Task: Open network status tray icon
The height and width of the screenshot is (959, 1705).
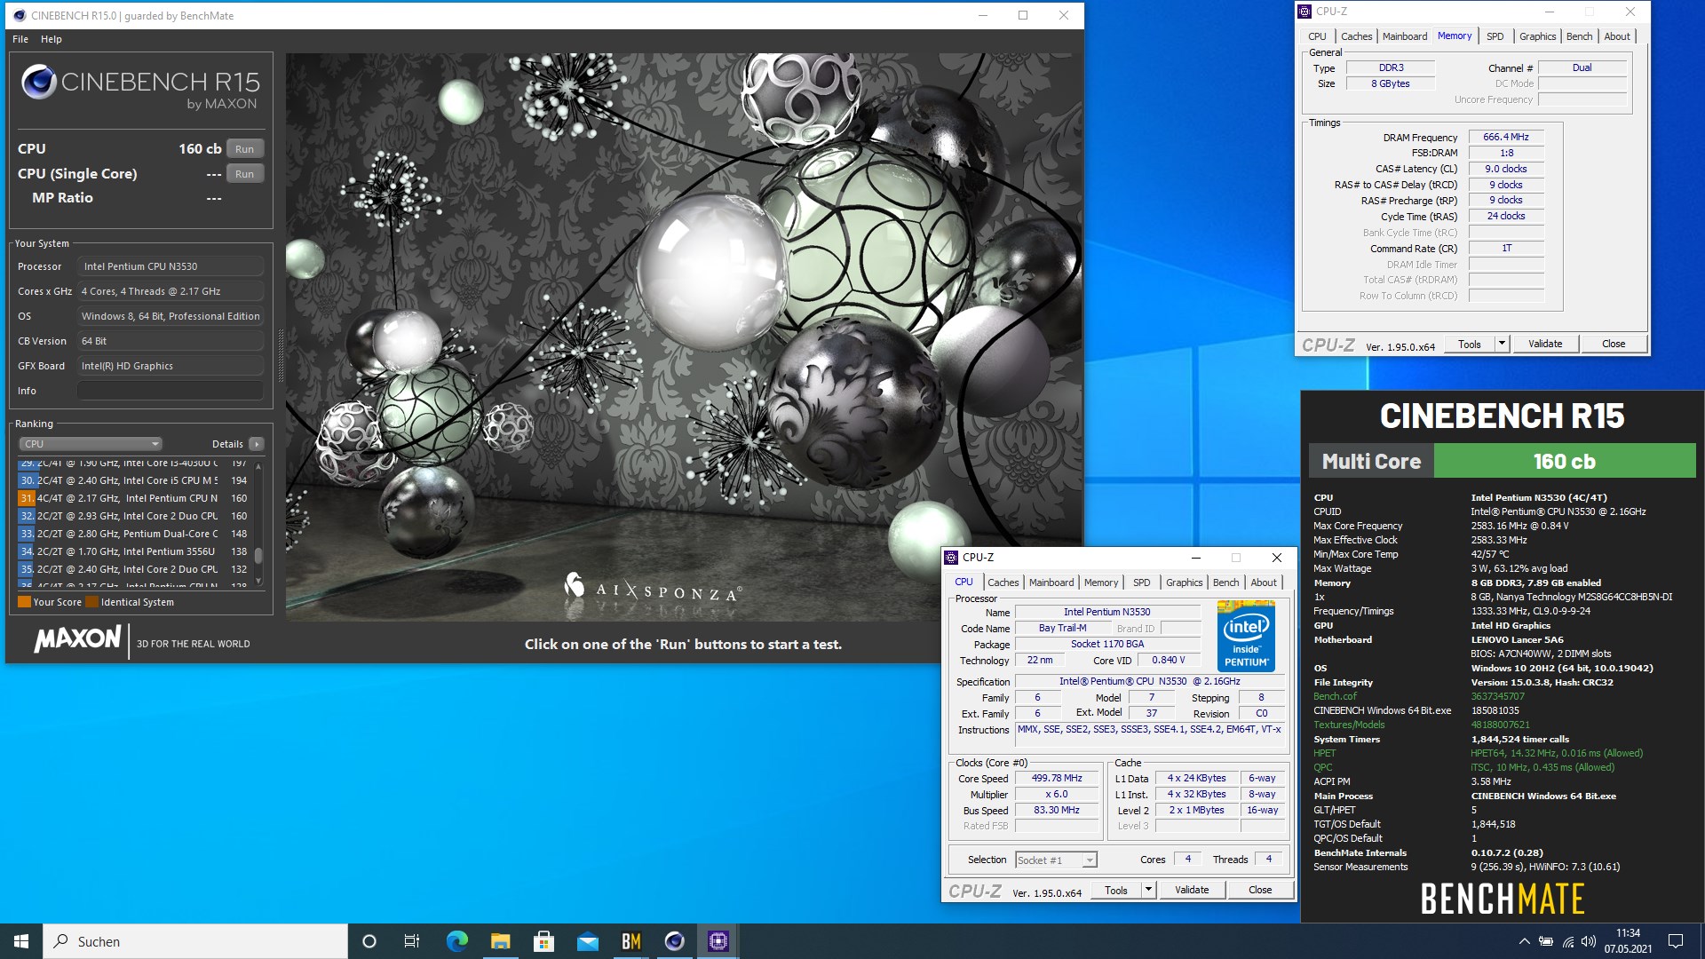Action: tap(1567, 941)
